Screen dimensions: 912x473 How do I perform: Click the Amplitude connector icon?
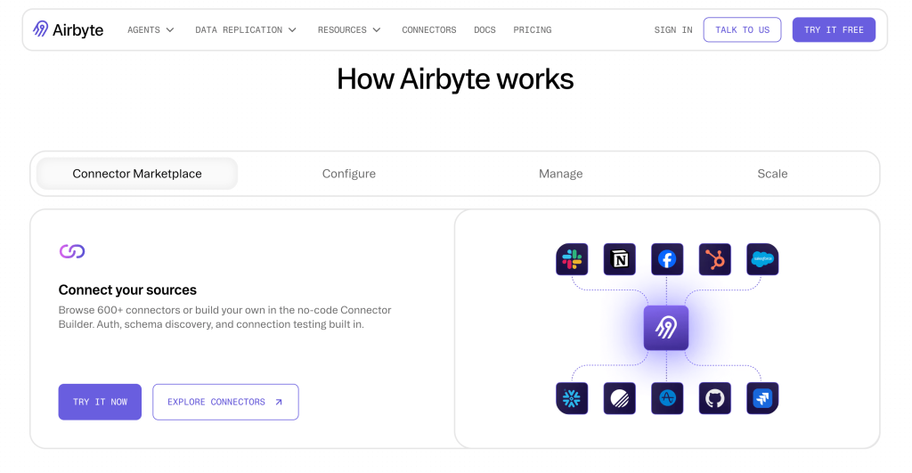[667, 398]
